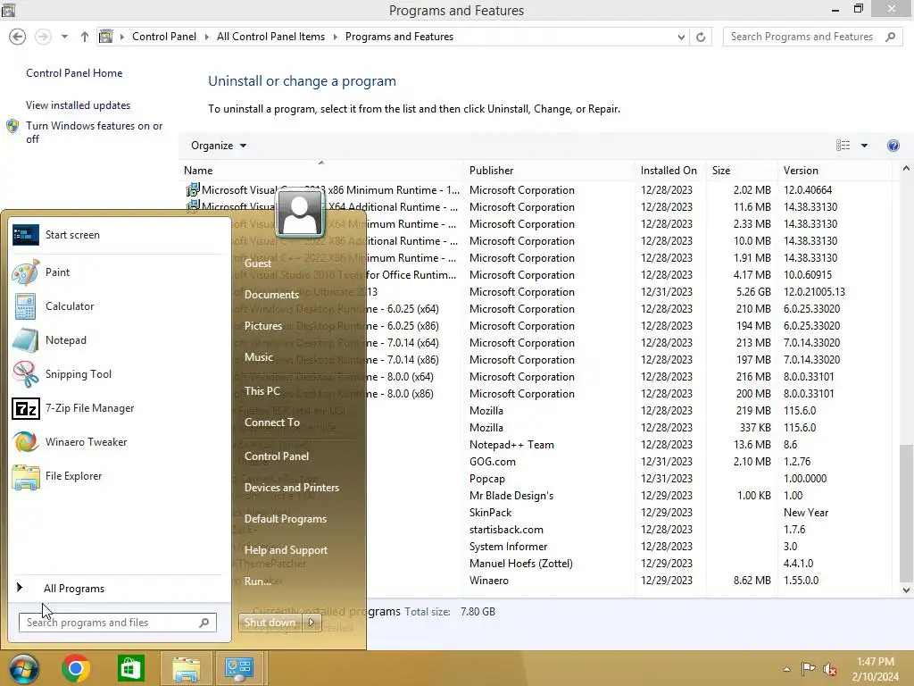Open Music from the Start menu
Viewport: 914px width, 686px height.
click(258, 357)
